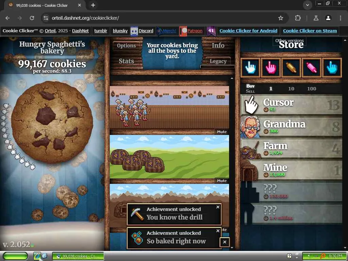This screenshot has width=348, height=261.
Task: Open the Discord link
Action: pos(146,31)
